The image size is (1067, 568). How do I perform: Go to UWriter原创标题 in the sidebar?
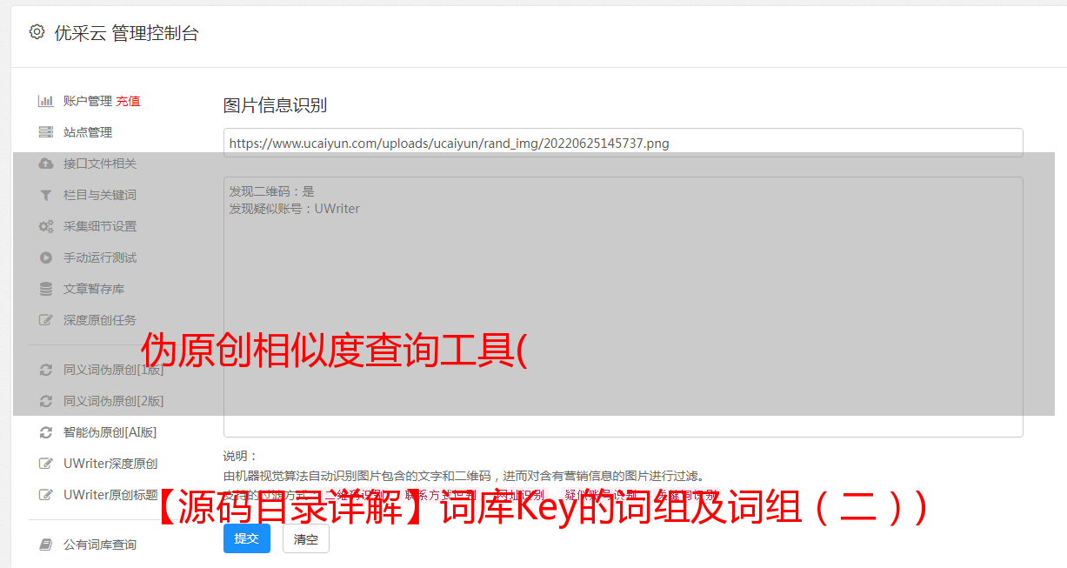(110, 495)
